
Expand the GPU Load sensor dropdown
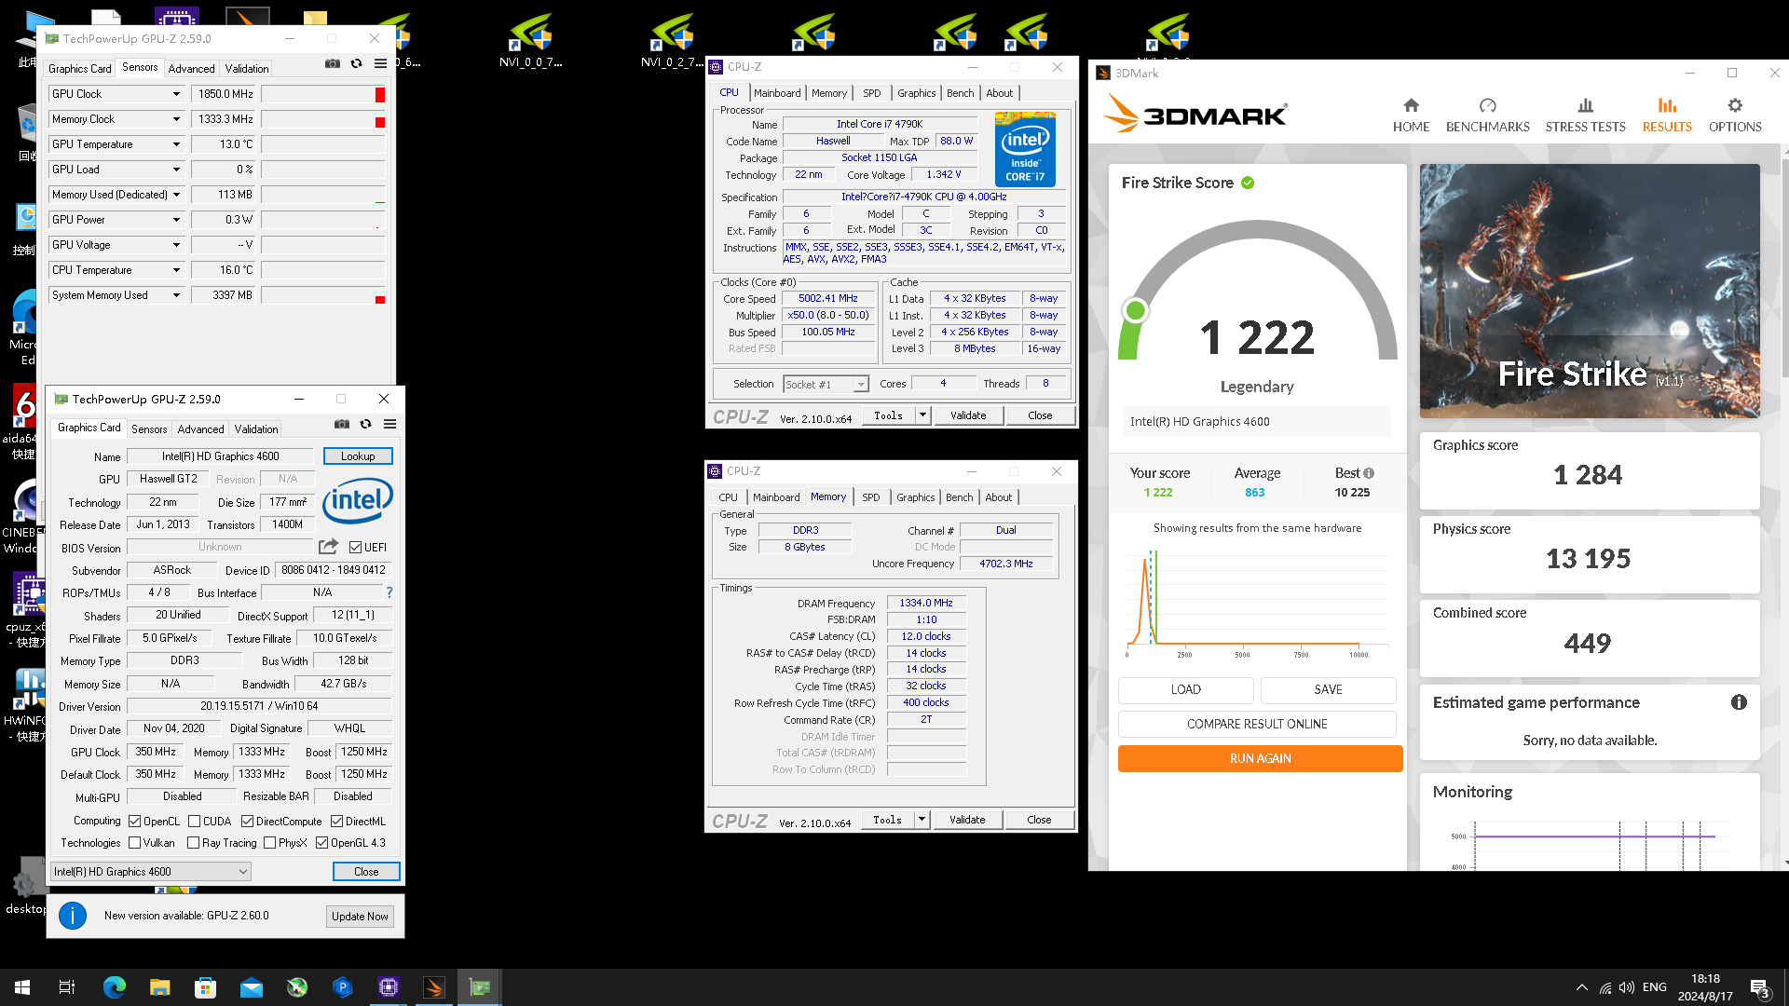pos(176,170)
